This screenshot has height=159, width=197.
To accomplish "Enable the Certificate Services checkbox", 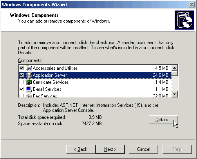I will [22, 82].
